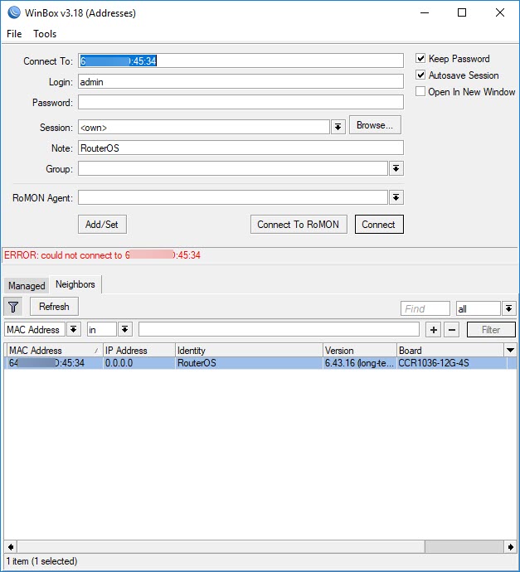
Task: Click the filter funnel icon
Action: click(13, 307)
